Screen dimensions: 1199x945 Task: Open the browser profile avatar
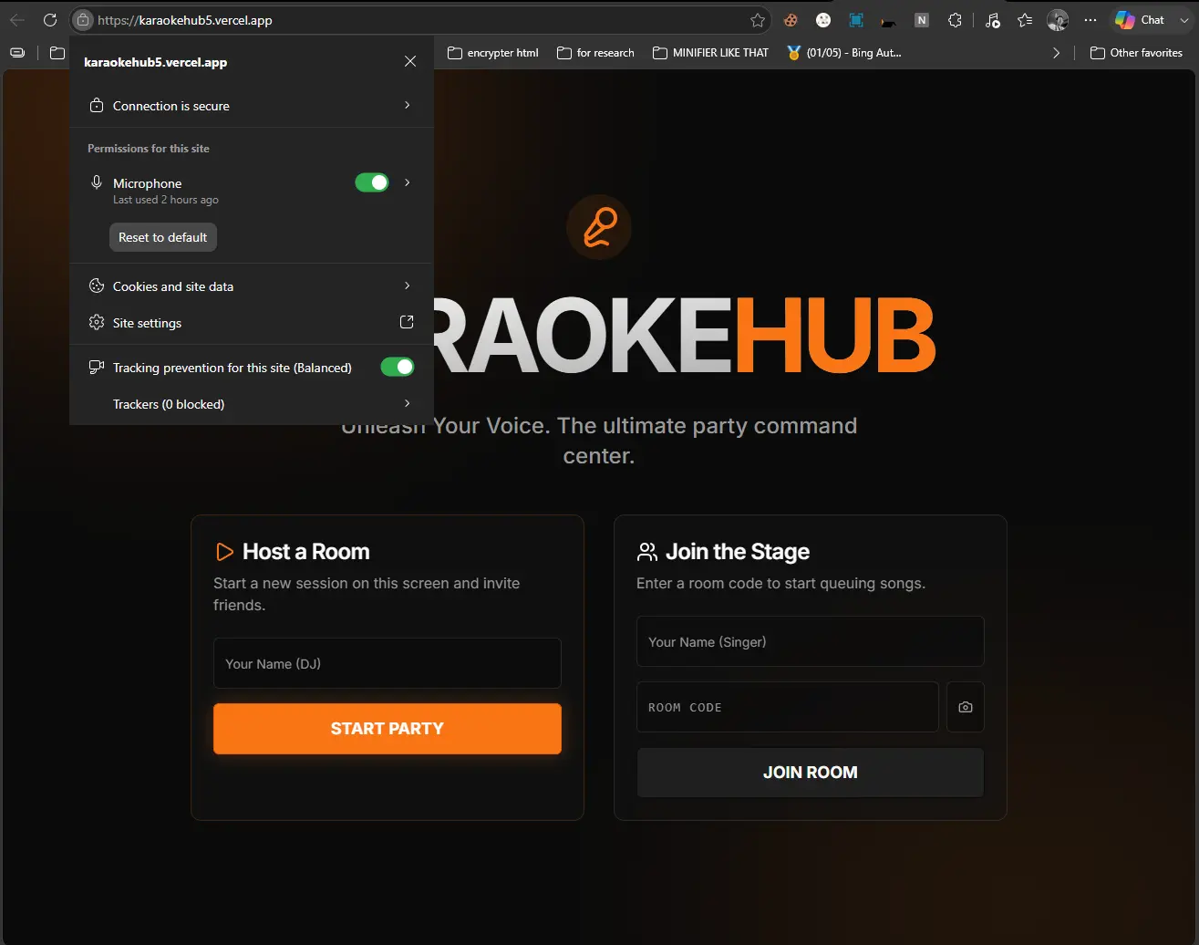pos(1058,20)
